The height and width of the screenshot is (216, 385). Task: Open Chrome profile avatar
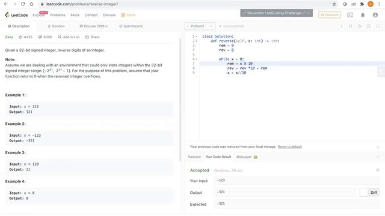371,4
